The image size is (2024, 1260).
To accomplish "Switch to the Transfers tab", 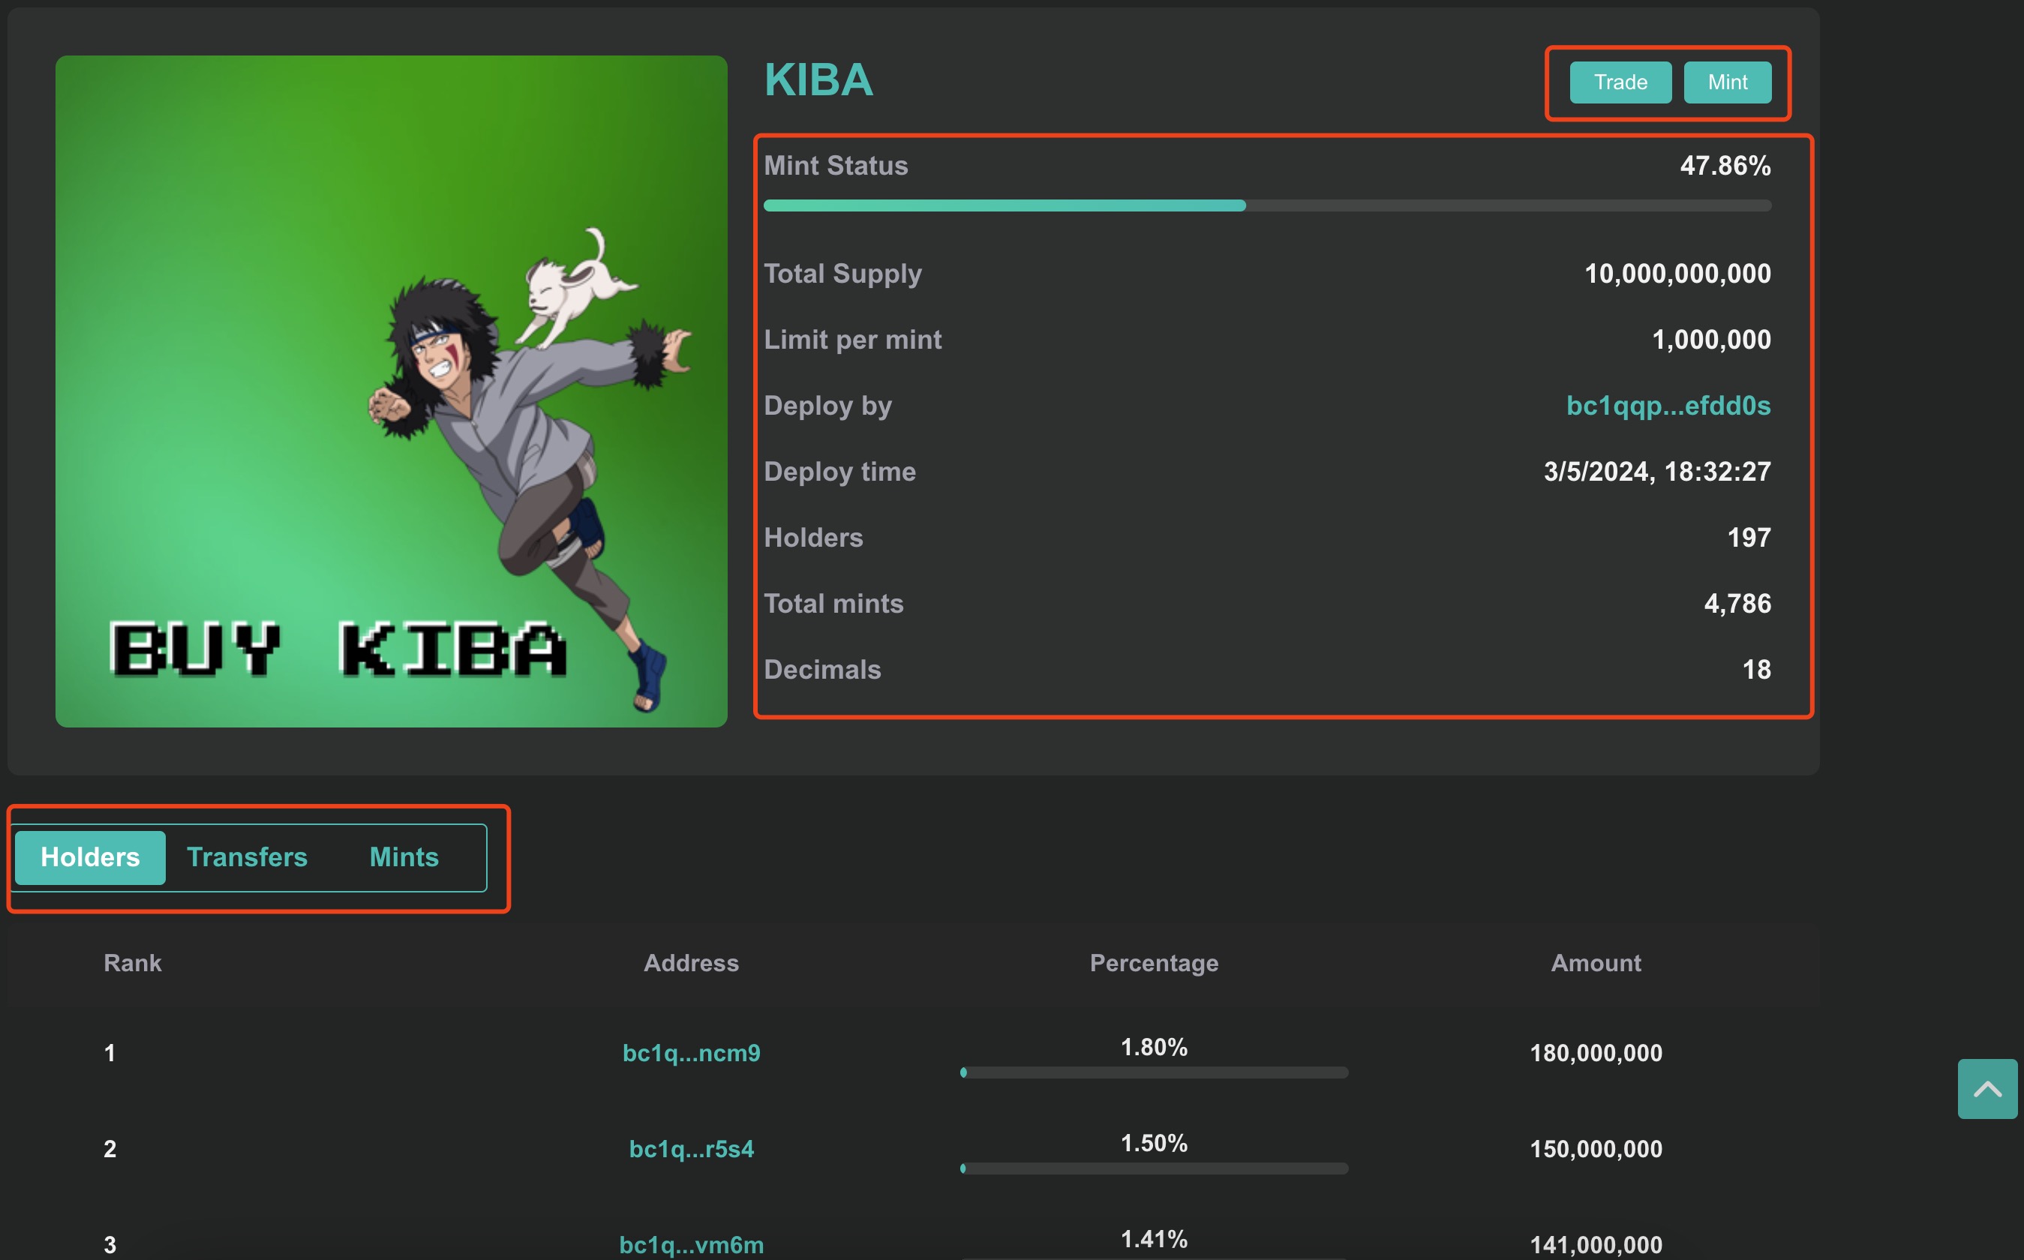I will tap(247, 856).
